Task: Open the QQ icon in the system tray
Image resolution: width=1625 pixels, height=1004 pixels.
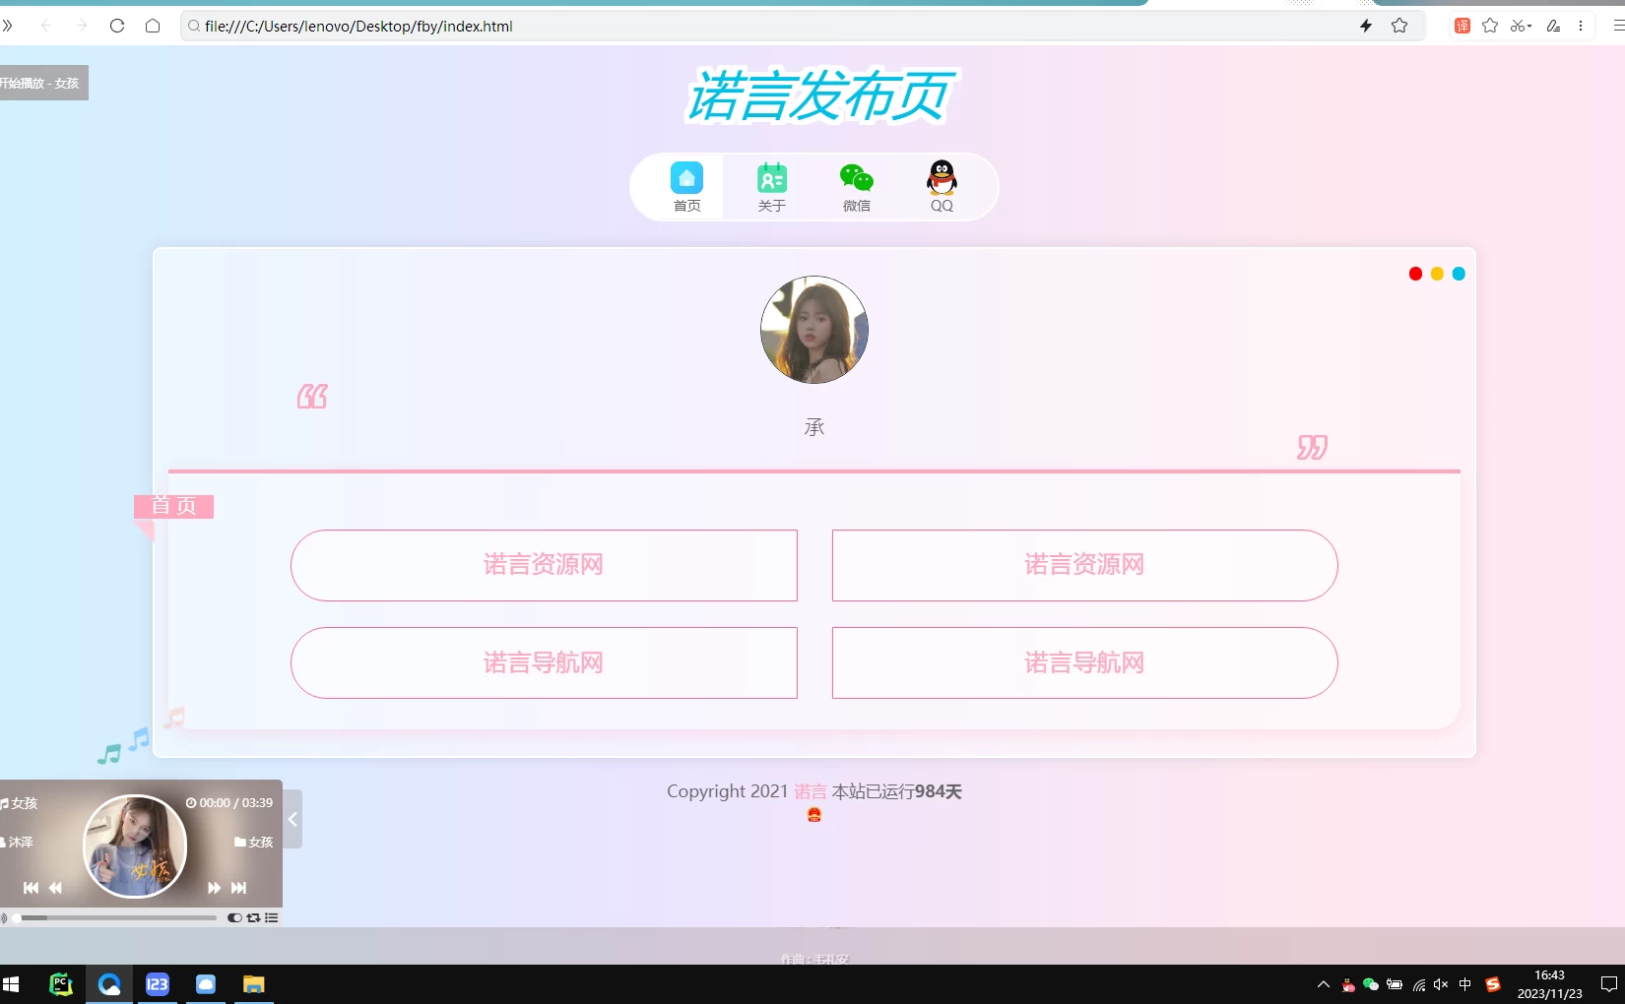Action: [x=1348, y=984]
